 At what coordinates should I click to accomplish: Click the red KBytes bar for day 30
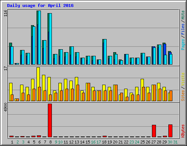170,131
